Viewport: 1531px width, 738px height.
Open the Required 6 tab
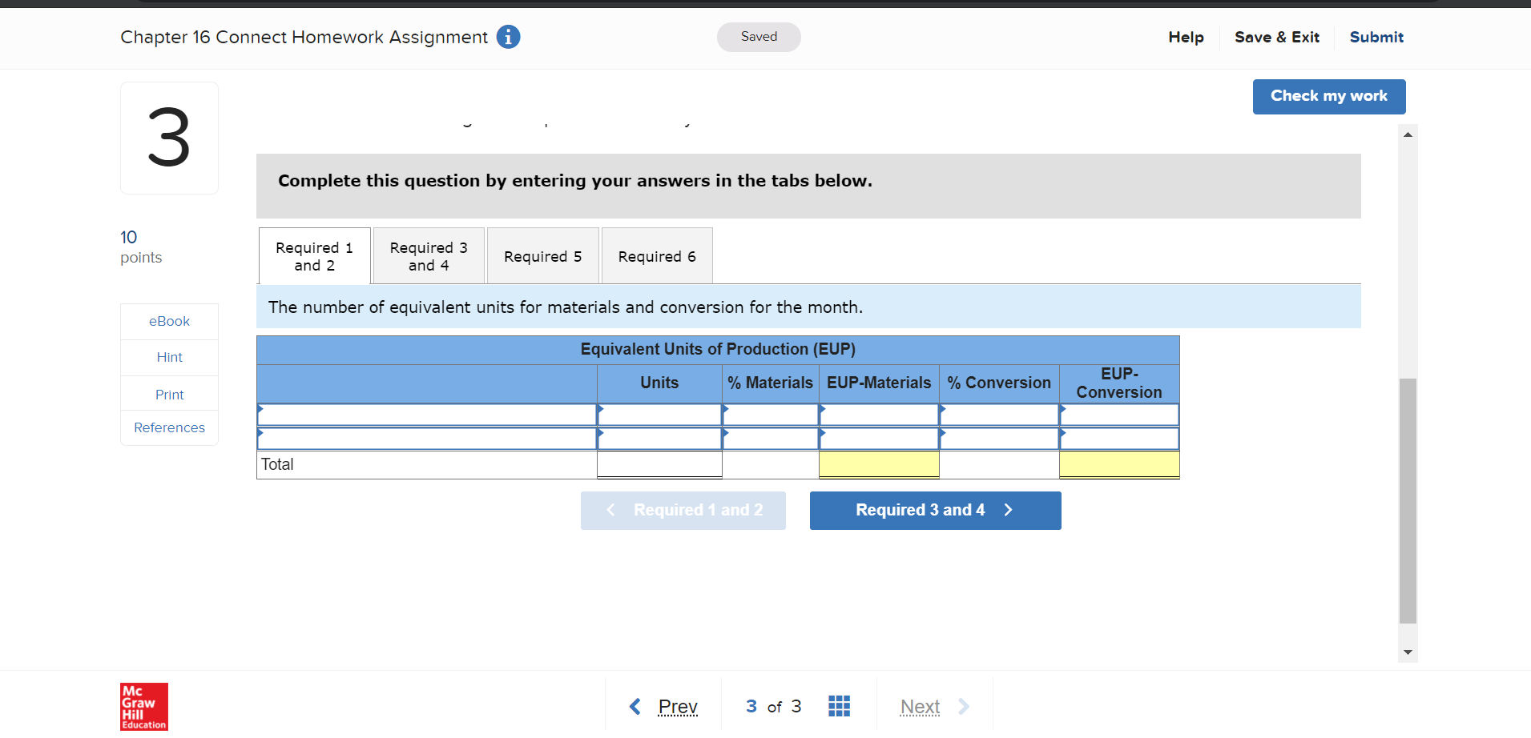click(656, 255)
